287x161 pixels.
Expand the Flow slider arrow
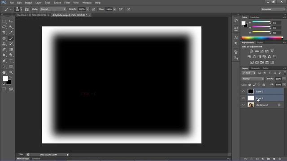pyautogui.click(x=115, y=9)
